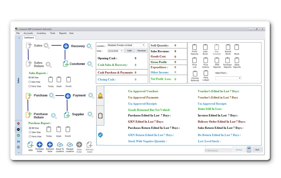
Task: Search Payment records magnifier
Action: click(91, 96)
